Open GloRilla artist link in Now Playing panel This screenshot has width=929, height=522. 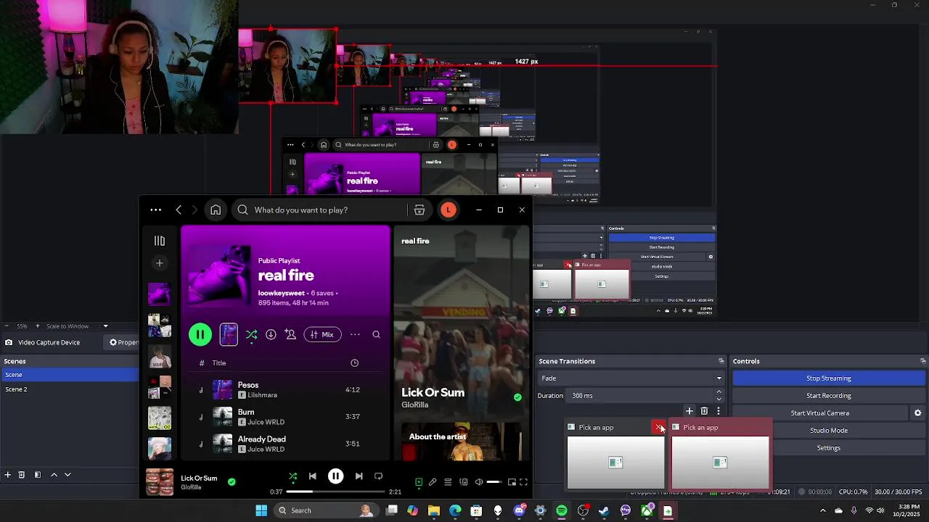(415, 405)
